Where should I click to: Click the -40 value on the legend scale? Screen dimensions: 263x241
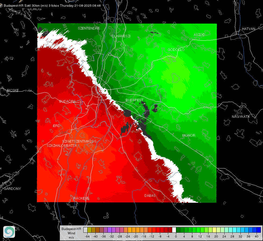pos(95,236)
